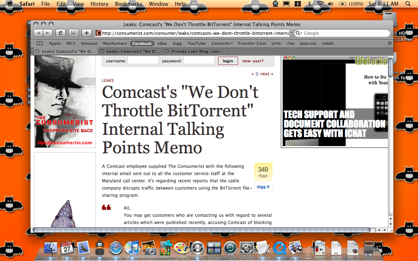Image resolution: width=418 pixels, height=261 pixels.
Task: Go back with Safari's back arrow
Action: tap(38, 33)
